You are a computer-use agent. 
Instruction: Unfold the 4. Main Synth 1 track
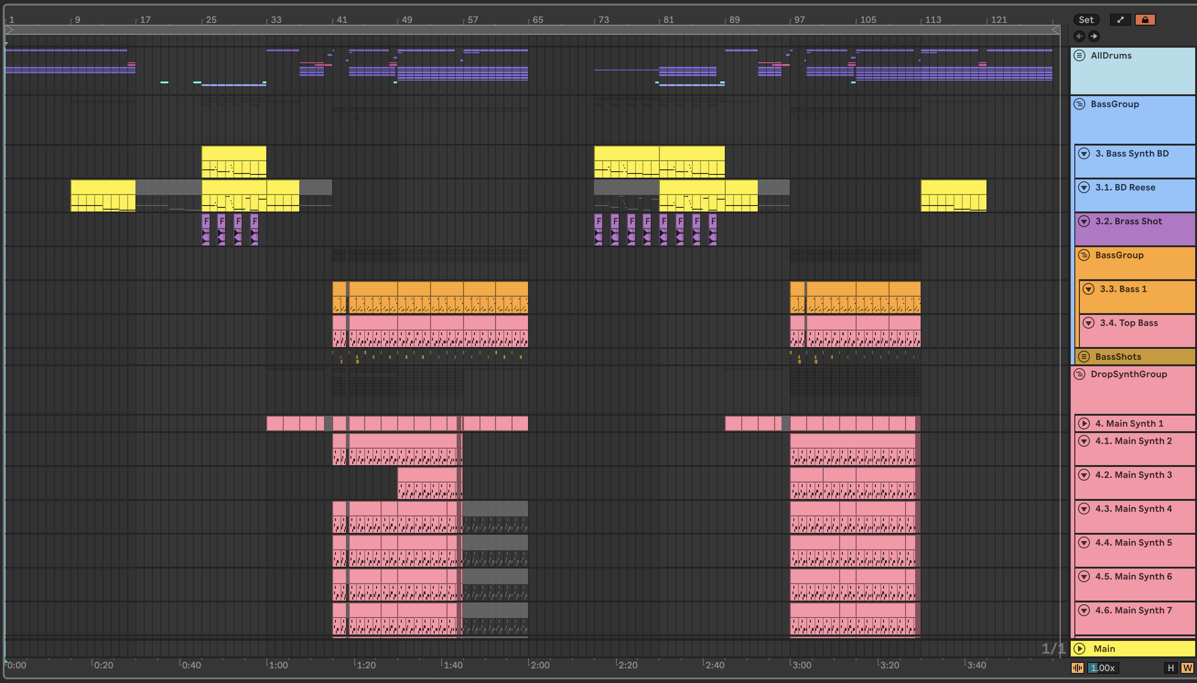pos(1084,423)
